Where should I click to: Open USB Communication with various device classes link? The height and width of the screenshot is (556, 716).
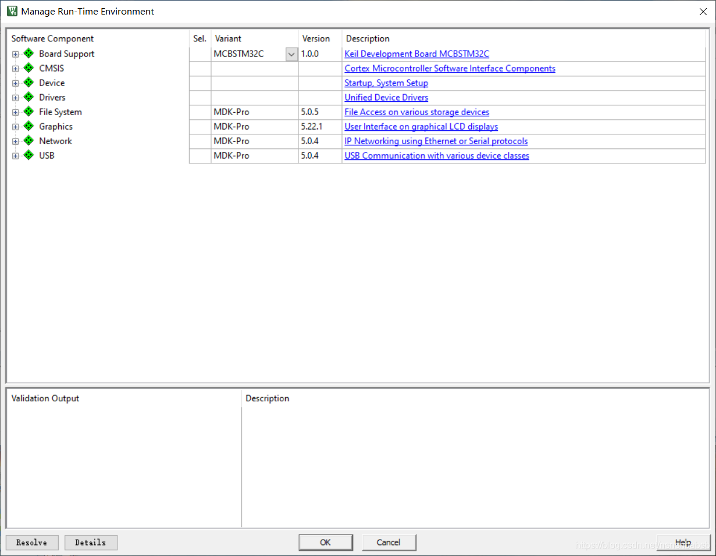437,155
